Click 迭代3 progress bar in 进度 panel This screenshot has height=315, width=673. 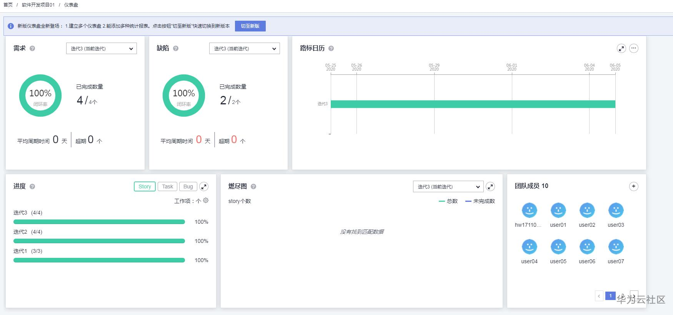(x=99, y=222)
